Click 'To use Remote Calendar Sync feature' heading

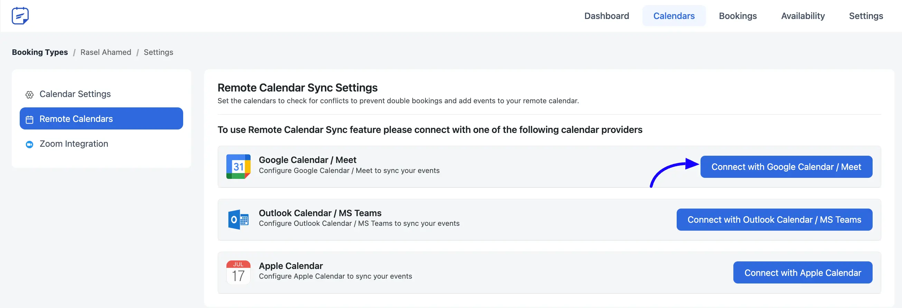pos(430,130)
